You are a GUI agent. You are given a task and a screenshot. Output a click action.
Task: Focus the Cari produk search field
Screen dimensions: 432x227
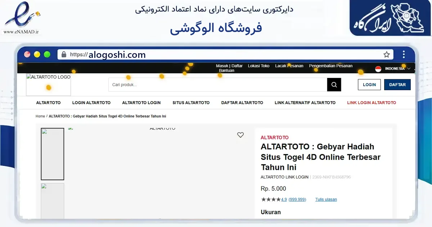pos(218,85)
